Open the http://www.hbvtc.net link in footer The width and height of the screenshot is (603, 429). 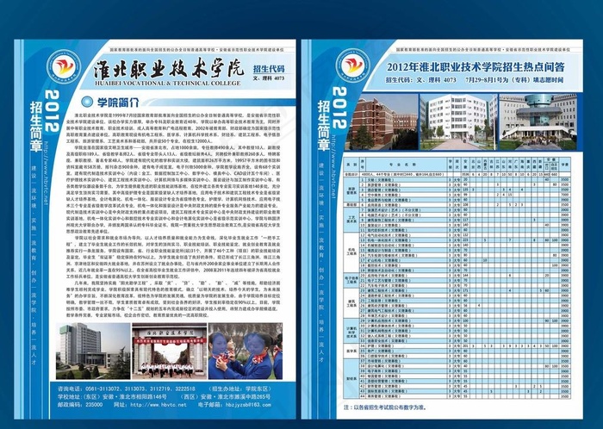click(150, 405)
